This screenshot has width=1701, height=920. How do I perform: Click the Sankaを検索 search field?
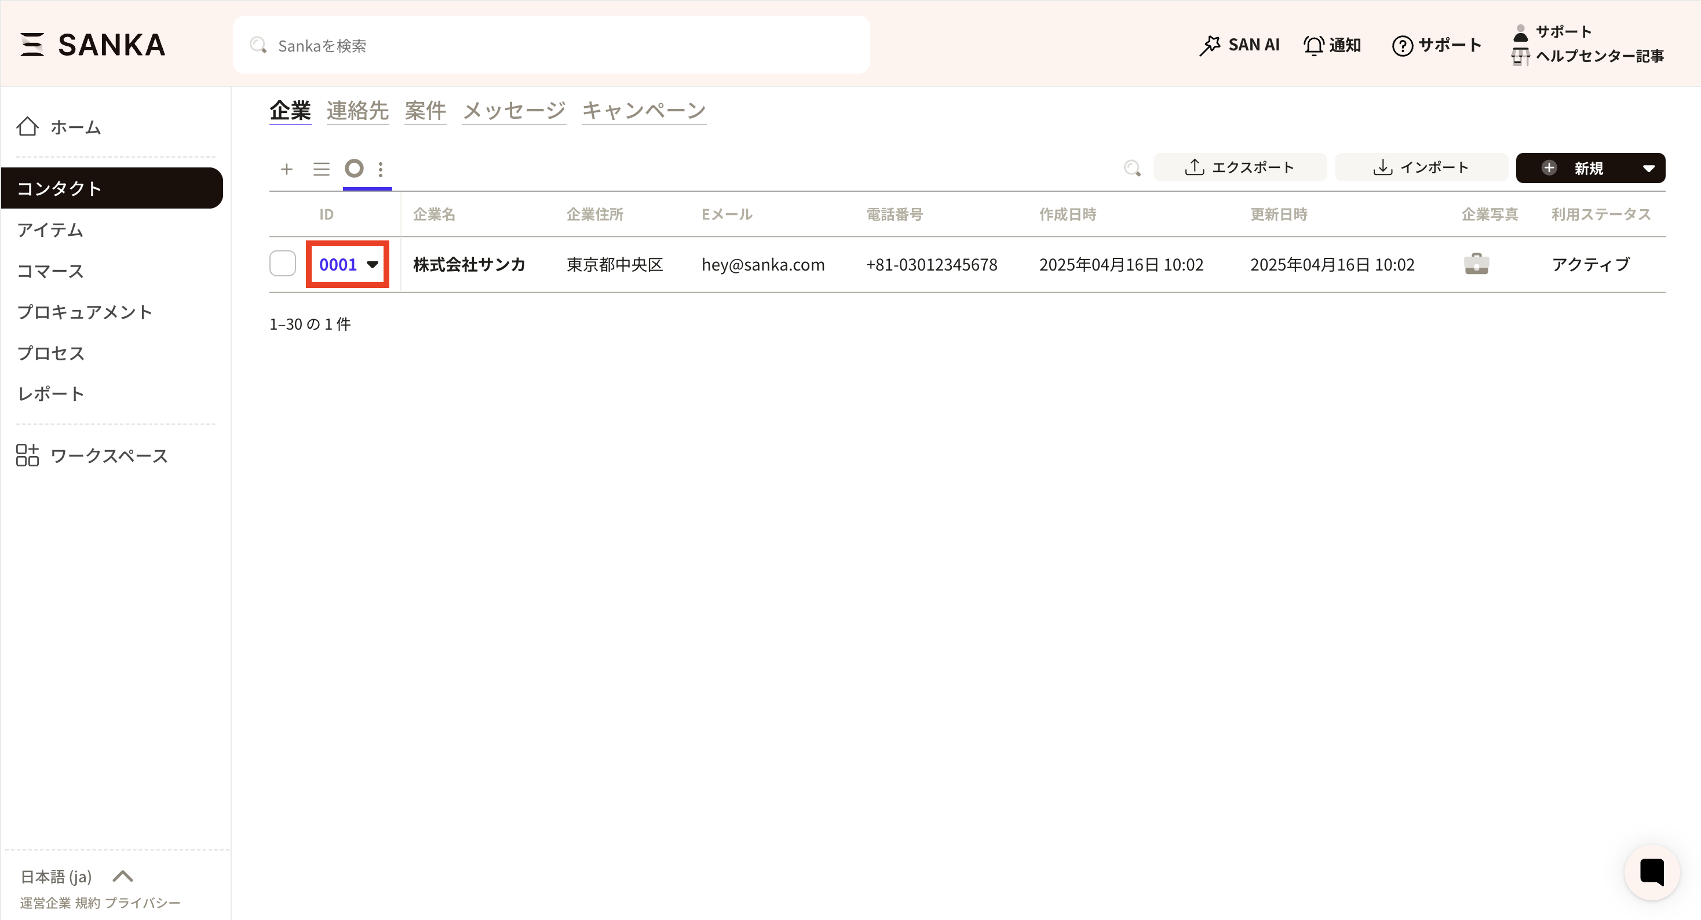click(551, 45)
